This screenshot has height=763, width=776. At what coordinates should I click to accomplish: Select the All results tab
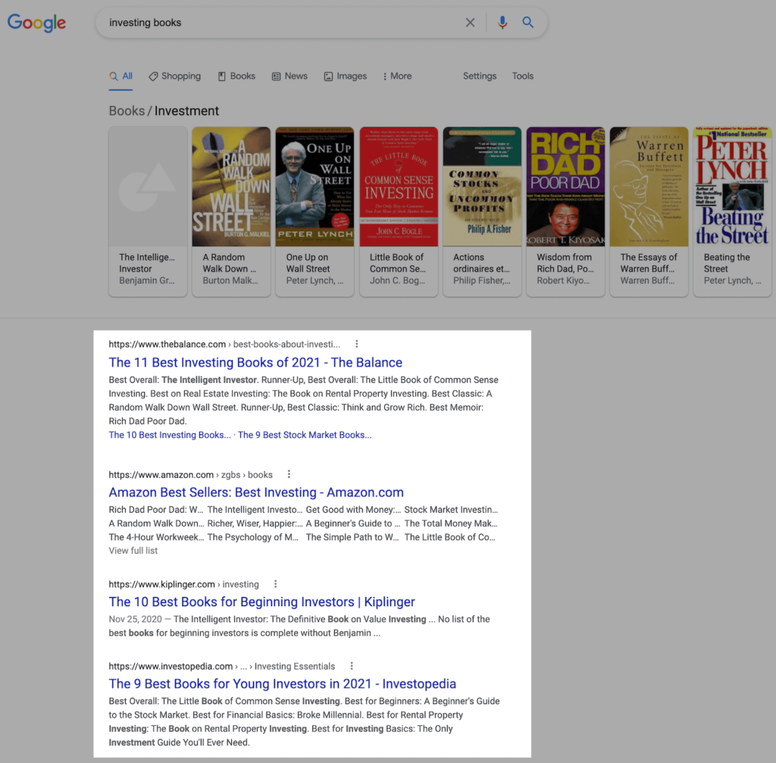click(120, 77)
